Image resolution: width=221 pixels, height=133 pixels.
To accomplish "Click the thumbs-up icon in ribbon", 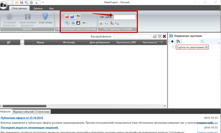I will (x=78, y=23).
